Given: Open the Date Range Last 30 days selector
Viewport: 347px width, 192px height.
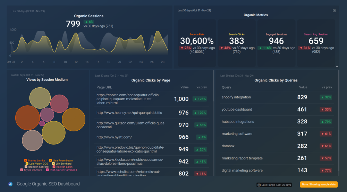Looking at the screenshot, I should (x=274, y=185).
